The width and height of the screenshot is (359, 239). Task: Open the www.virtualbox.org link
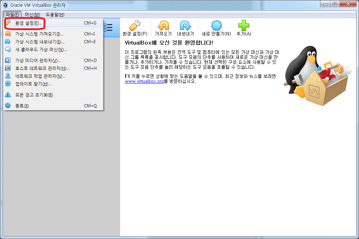144,81
